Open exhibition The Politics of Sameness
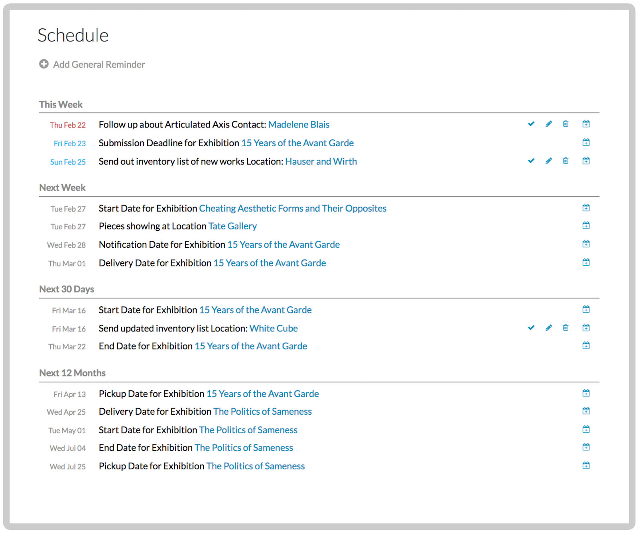Screen dimensions: 638x533 pos(262,412)
